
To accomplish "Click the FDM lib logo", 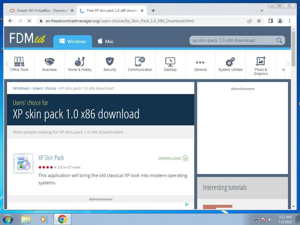I will (x=27, y=38).
